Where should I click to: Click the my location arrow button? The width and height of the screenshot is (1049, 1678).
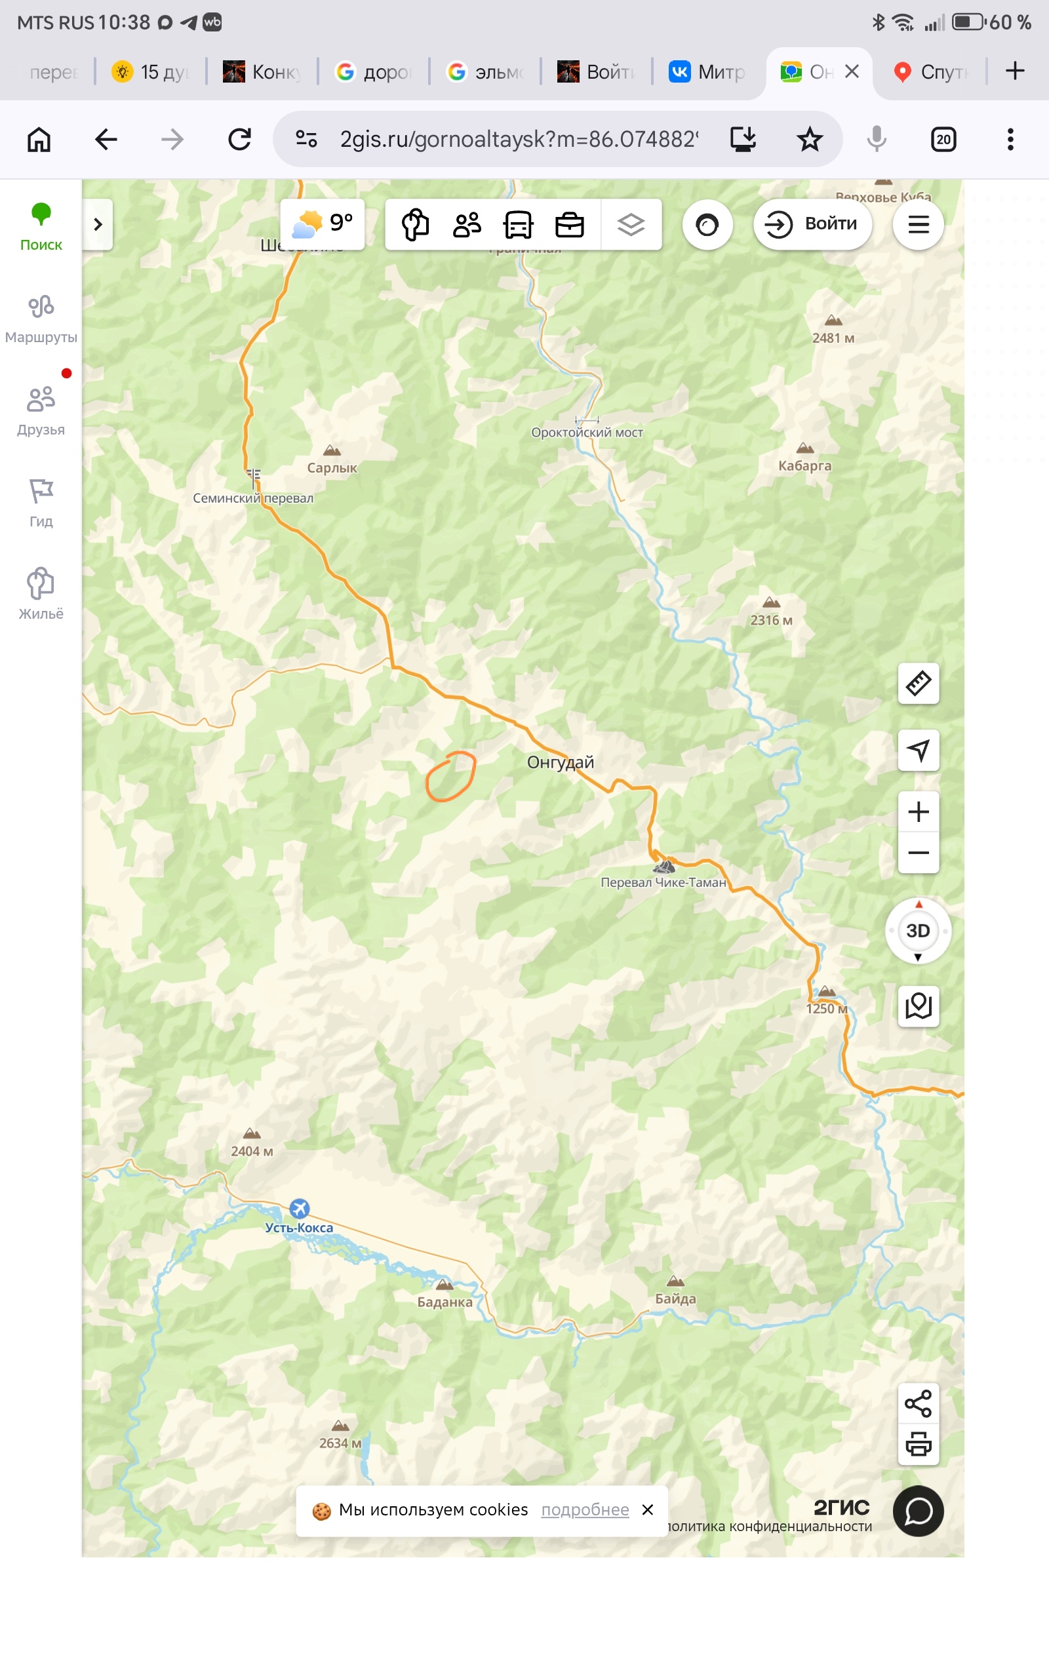918,751
